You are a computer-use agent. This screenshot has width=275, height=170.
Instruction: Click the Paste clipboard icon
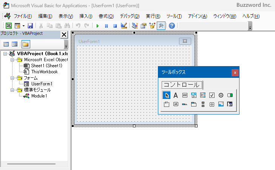click(59, 26)
